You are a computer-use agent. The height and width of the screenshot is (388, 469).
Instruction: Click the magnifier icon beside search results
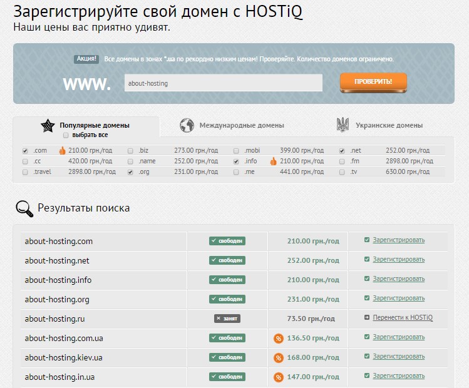point(24,208)
